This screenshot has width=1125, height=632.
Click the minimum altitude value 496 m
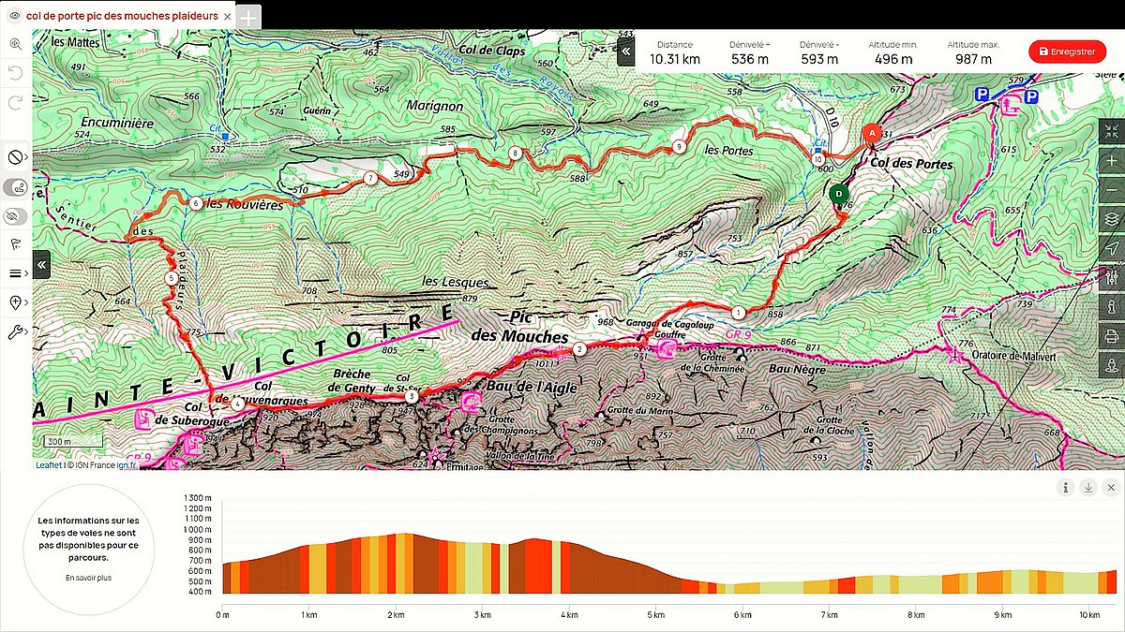click(x=893, y=59)
